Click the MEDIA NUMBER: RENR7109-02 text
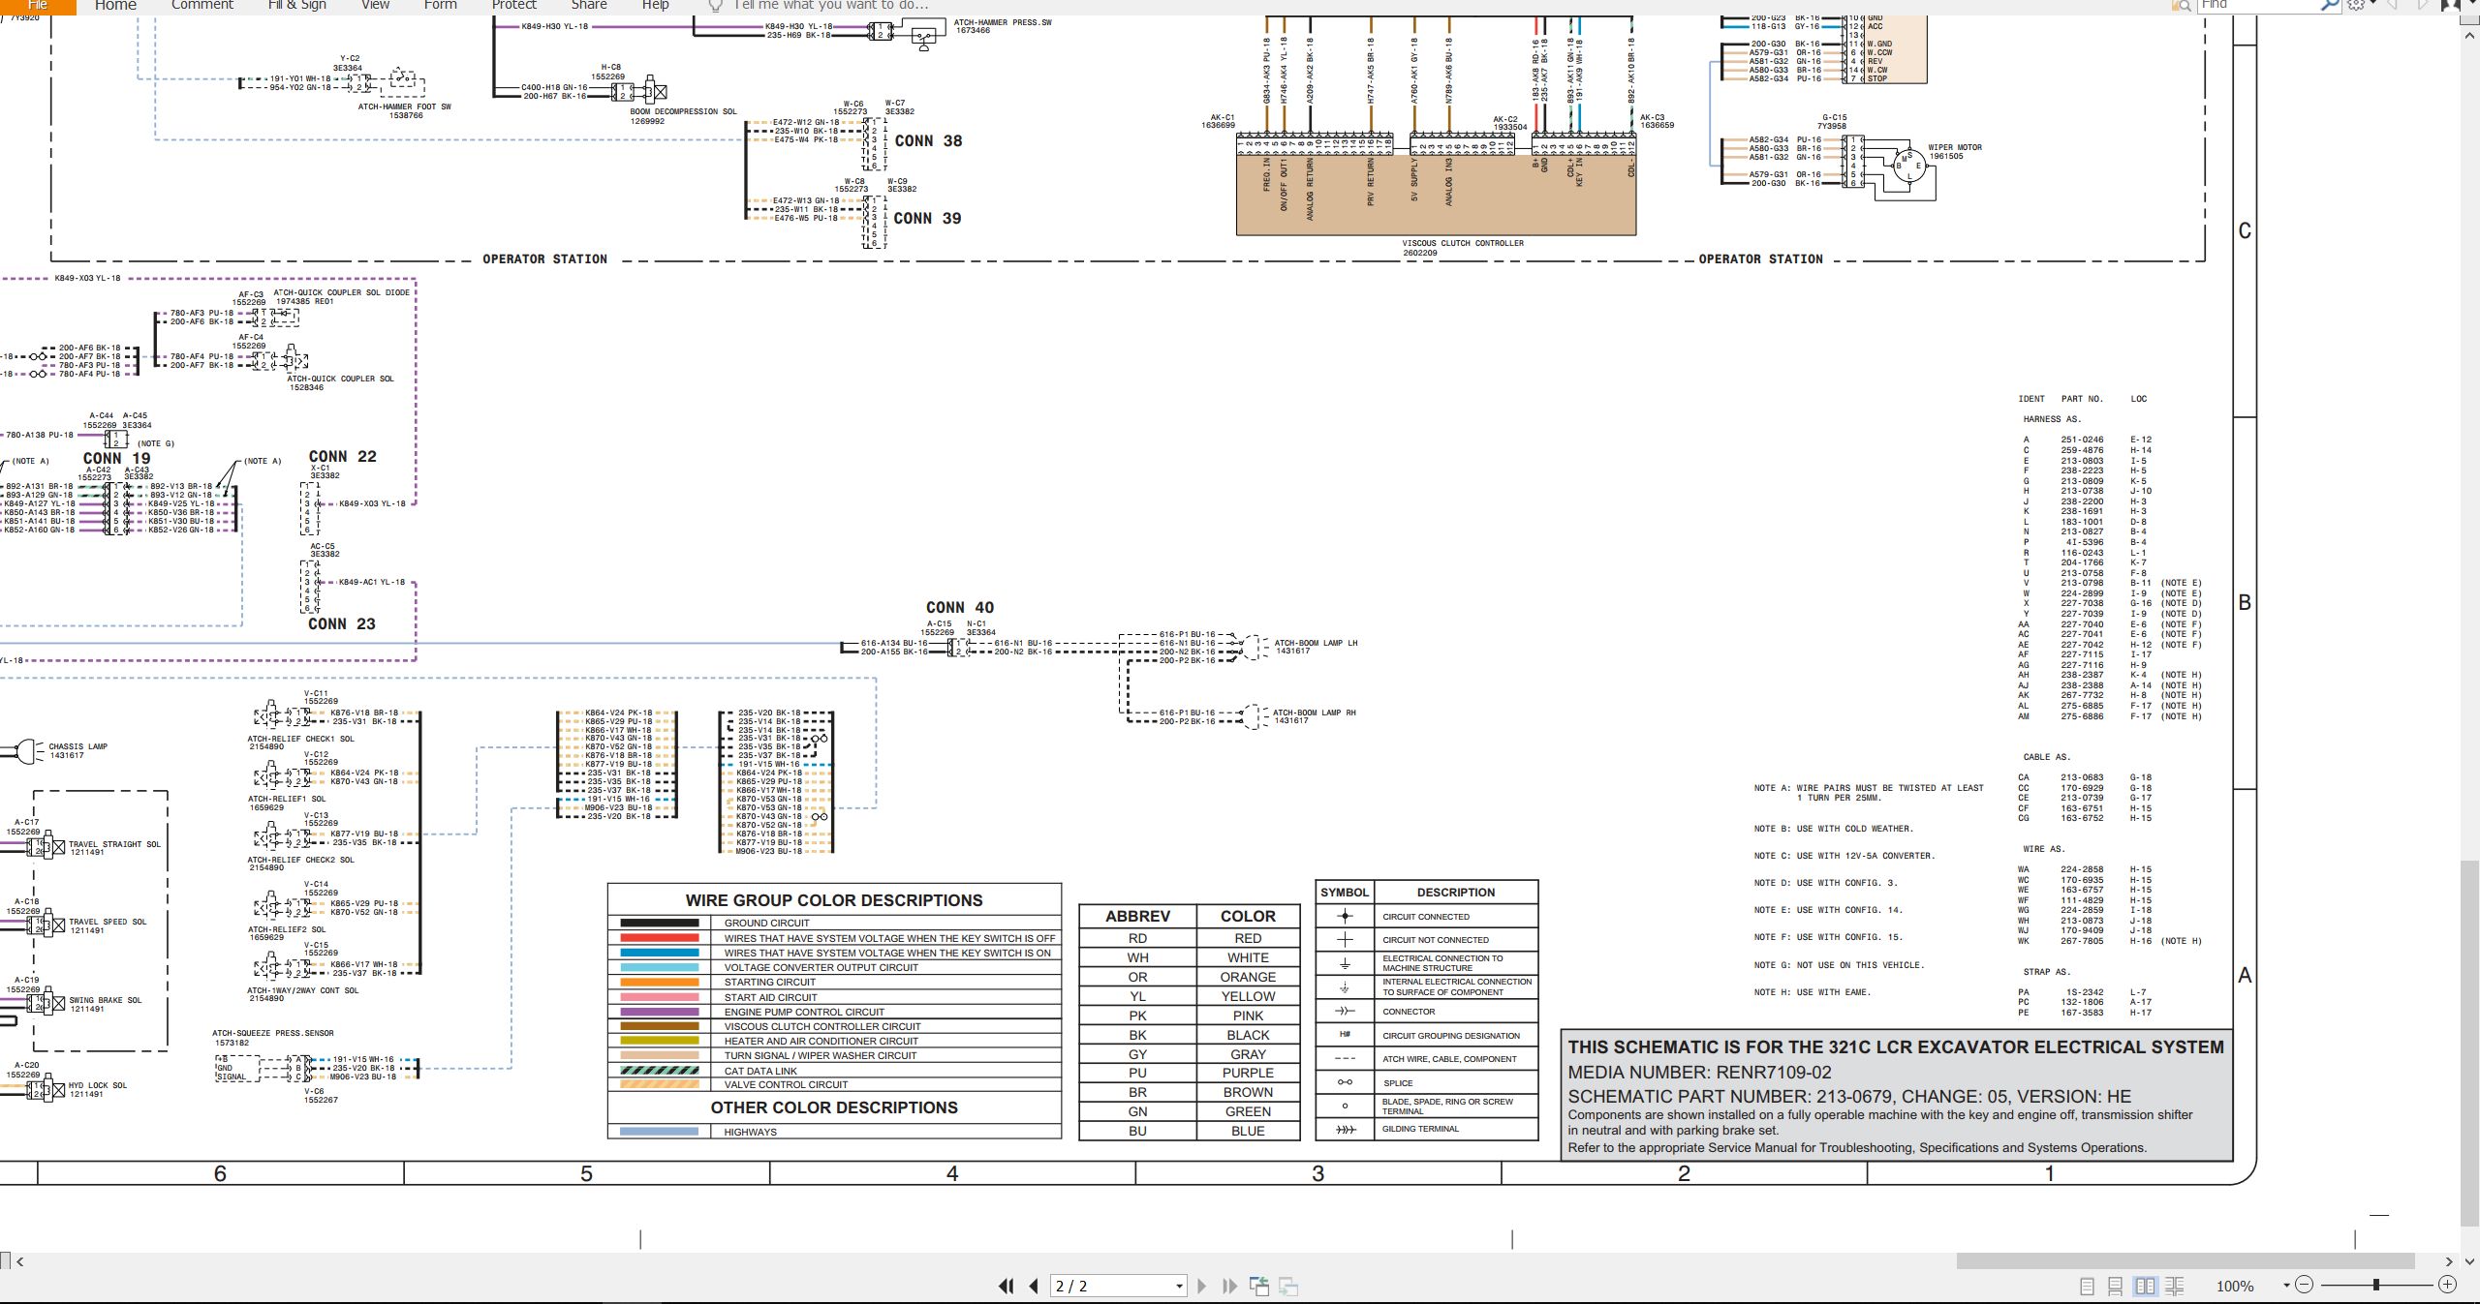Image resolution: width=2480 pixels, height=1304 pixels. pyautogui.click(x=1700, y=1072)
